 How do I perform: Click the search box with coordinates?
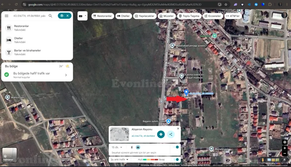(x=29, y=16)
